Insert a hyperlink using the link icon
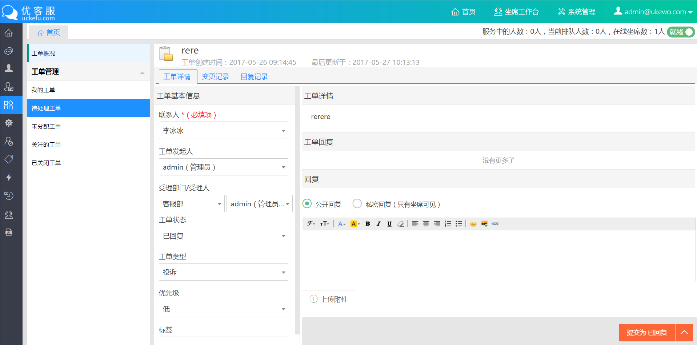 pos(495,224)
